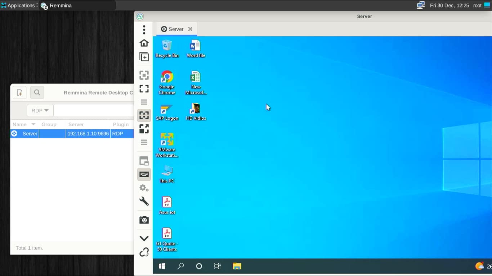Viewport: 492px width, 276px height.
Task: Select the tools wrench icon
Action: point(144,201)
